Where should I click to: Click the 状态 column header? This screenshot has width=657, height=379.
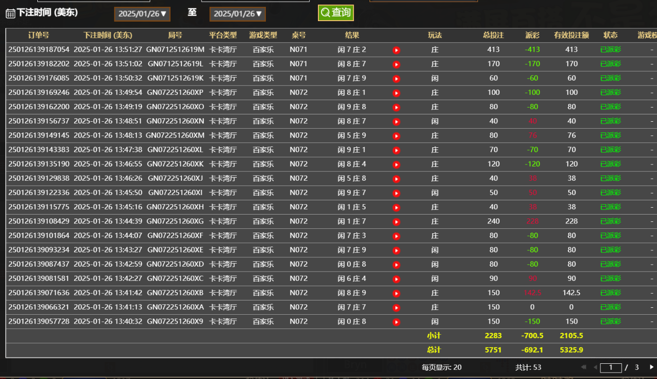(x=610, y=35)
